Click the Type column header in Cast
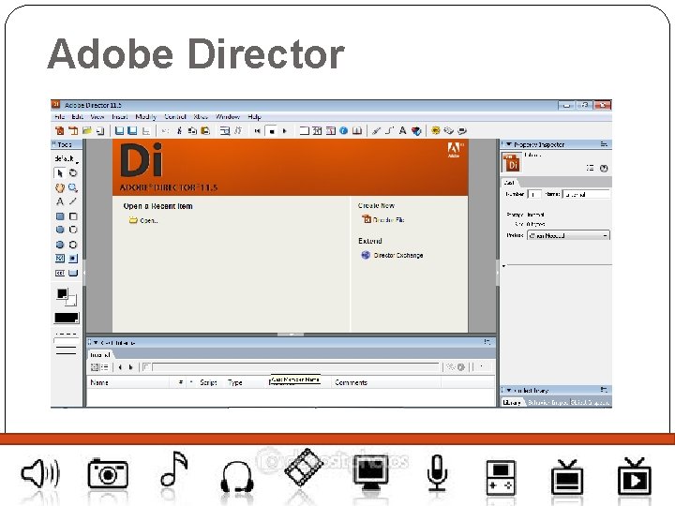 pyautogui.click(x=235, y=382)
